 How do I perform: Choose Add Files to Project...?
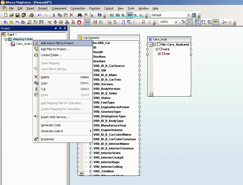pyautogui.click(x=63, y=49)
